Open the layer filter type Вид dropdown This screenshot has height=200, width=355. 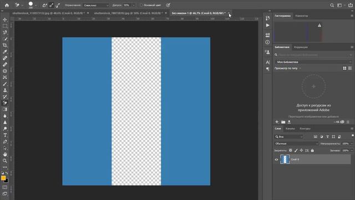pyautogui.click(x=288, y=137)
